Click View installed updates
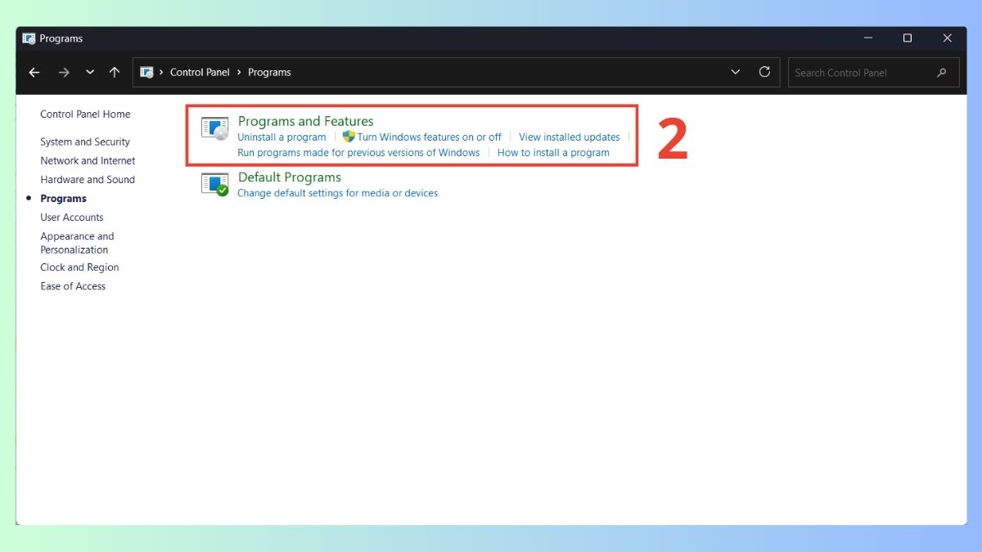Viewport: 982px width, 552px height. coord(569,137)
